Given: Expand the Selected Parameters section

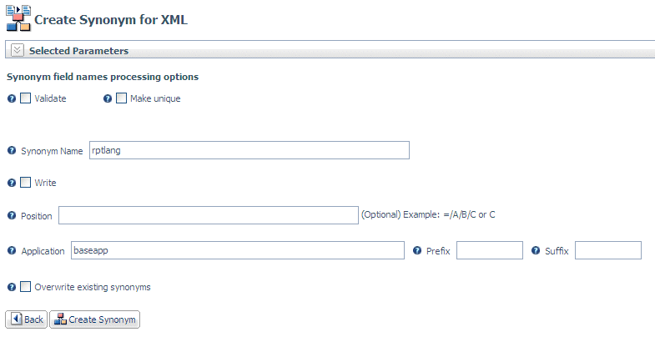Looking at the screenshot, I should (x=18, y=51).
